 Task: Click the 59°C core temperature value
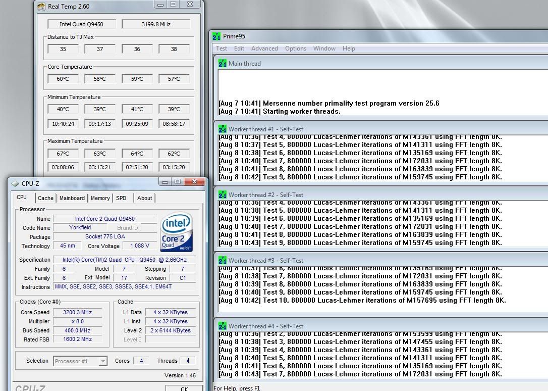coord(137,79)
